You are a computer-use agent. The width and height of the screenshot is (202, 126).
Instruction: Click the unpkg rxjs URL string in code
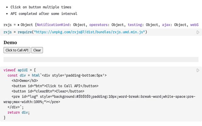(89, 32)
